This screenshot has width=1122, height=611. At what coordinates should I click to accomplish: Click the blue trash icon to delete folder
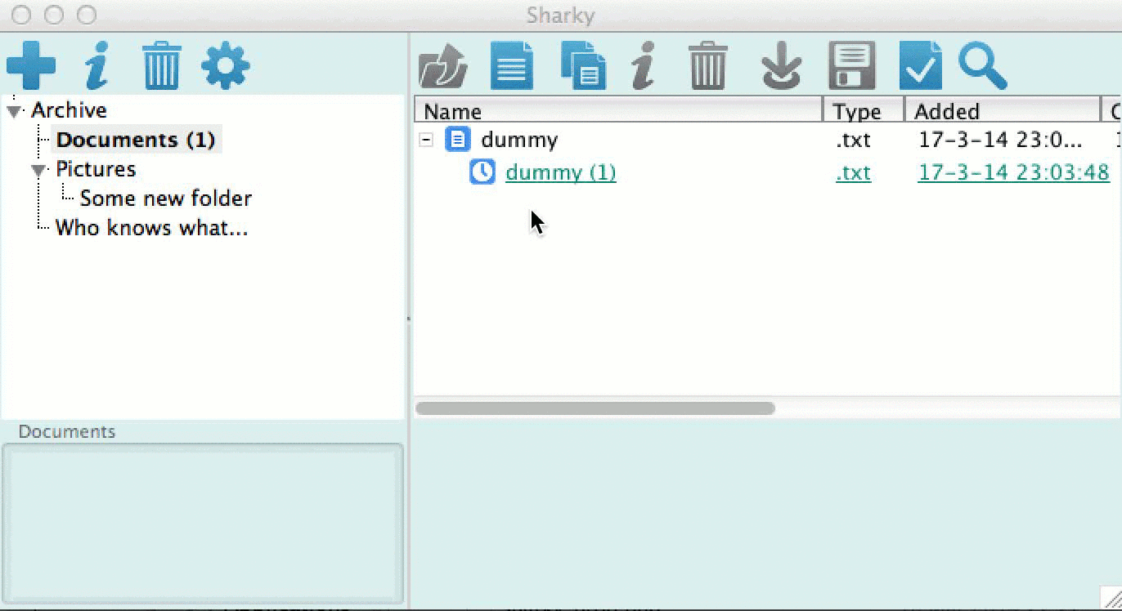pos(160,65)
